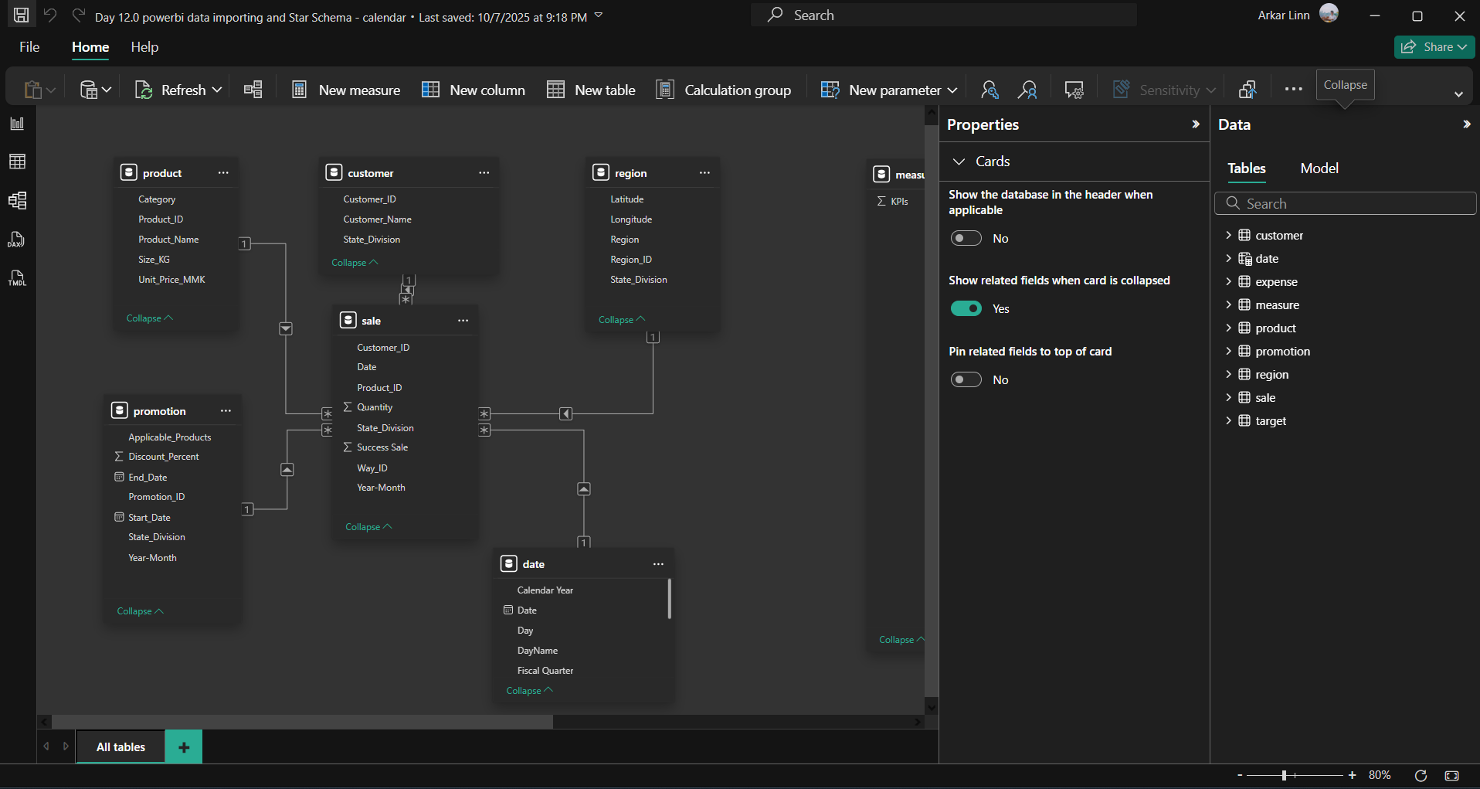1480x789 pixels.
Task: Collapse the Cards section in Properties
Action: (959, 162)
